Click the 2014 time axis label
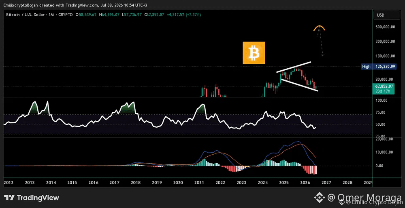 (x=51, y=183)
